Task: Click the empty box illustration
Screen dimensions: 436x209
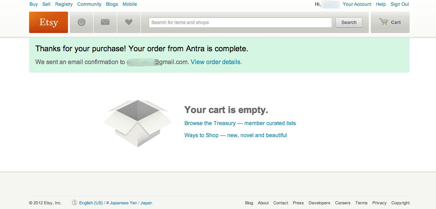Action: point(137,123)
